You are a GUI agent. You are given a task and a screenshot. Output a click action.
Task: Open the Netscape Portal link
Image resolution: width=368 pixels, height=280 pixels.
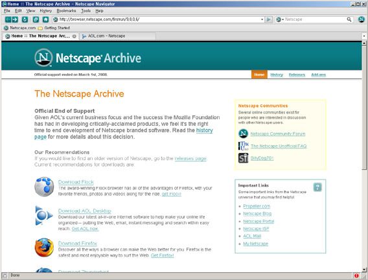coord(259,221)
